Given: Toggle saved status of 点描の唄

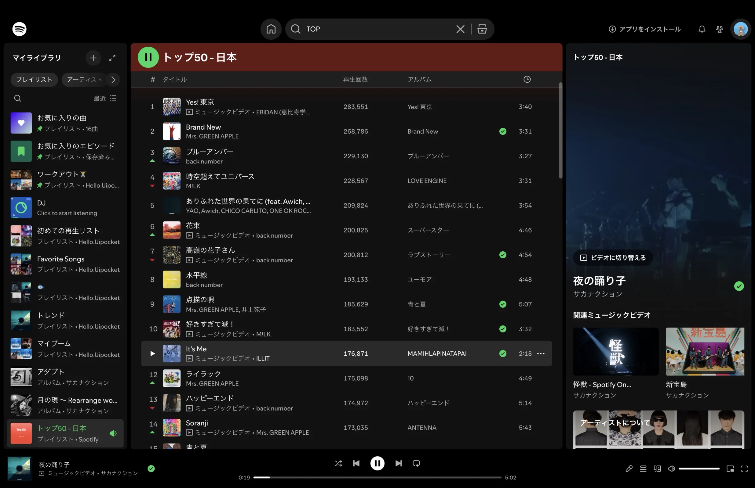Looking at the screenshot, I should [502, 304].
